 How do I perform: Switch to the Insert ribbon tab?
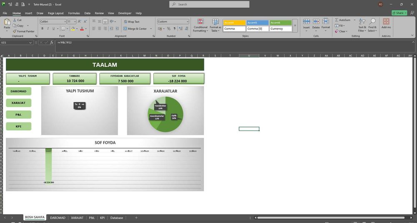(28, 13)
